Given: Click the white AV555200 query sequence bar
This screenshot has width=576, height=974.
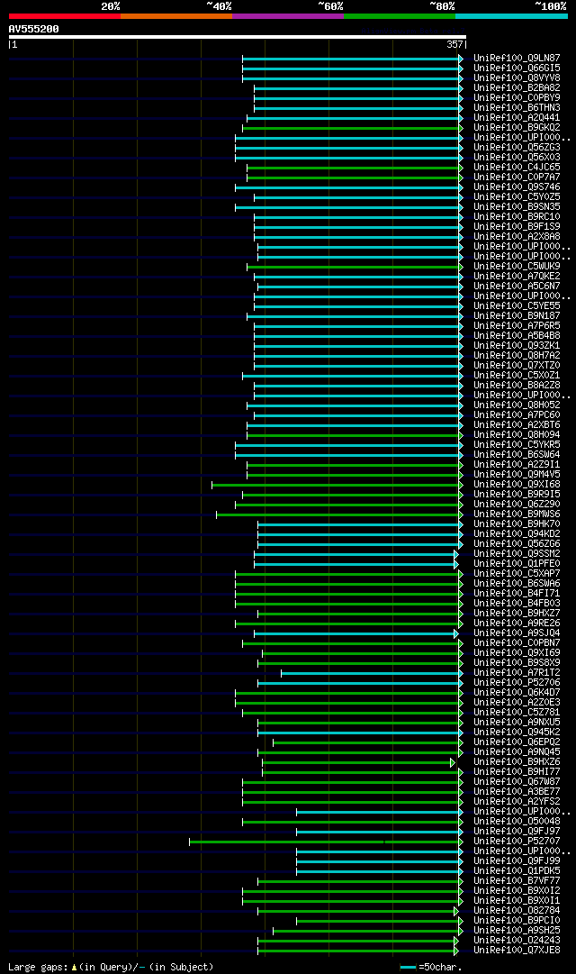Looking at the screenshot, I should coord(237,37).
